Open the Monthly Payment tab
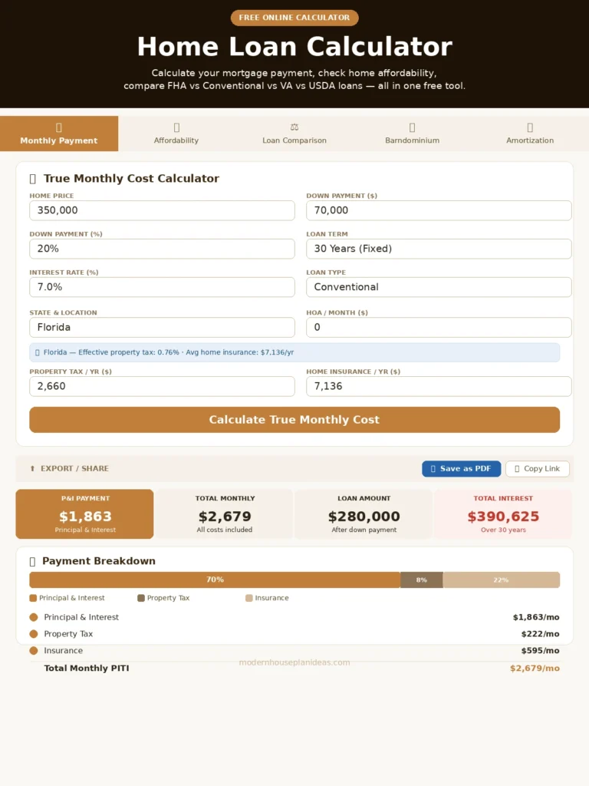Viewport: 589px width, 786px height. tap(59, 134)
